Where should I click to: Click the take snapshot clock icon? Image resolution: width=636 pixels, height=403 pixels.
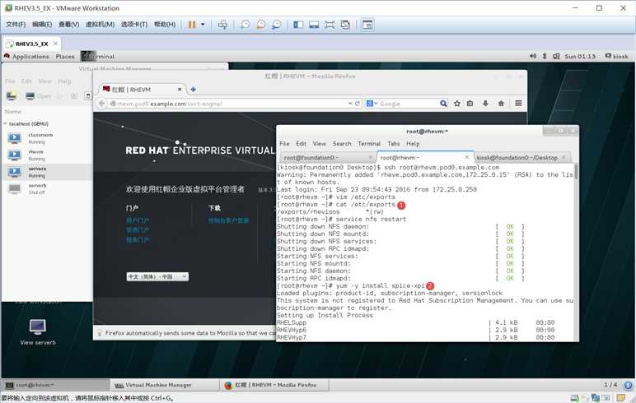click(x=245, y=25)
